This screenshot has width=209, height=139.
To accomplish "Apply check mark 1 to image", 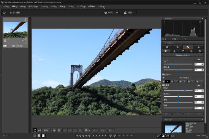I will (x=77, y=136).
